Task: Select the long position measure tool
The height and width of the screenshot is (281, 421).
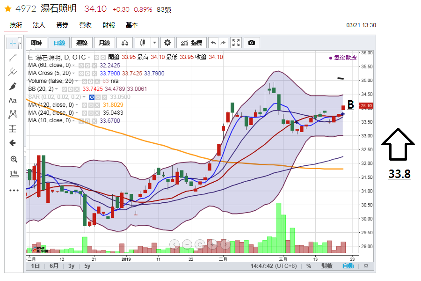Action: (13, 128)
